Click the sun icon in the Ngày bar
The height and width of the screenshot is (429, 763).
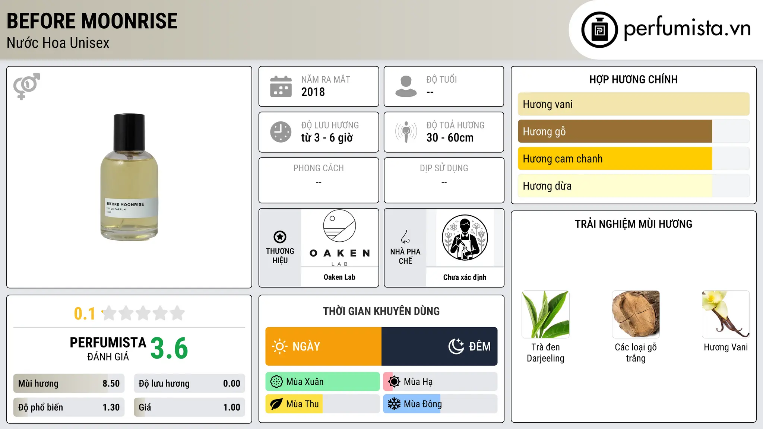point(280,346)
